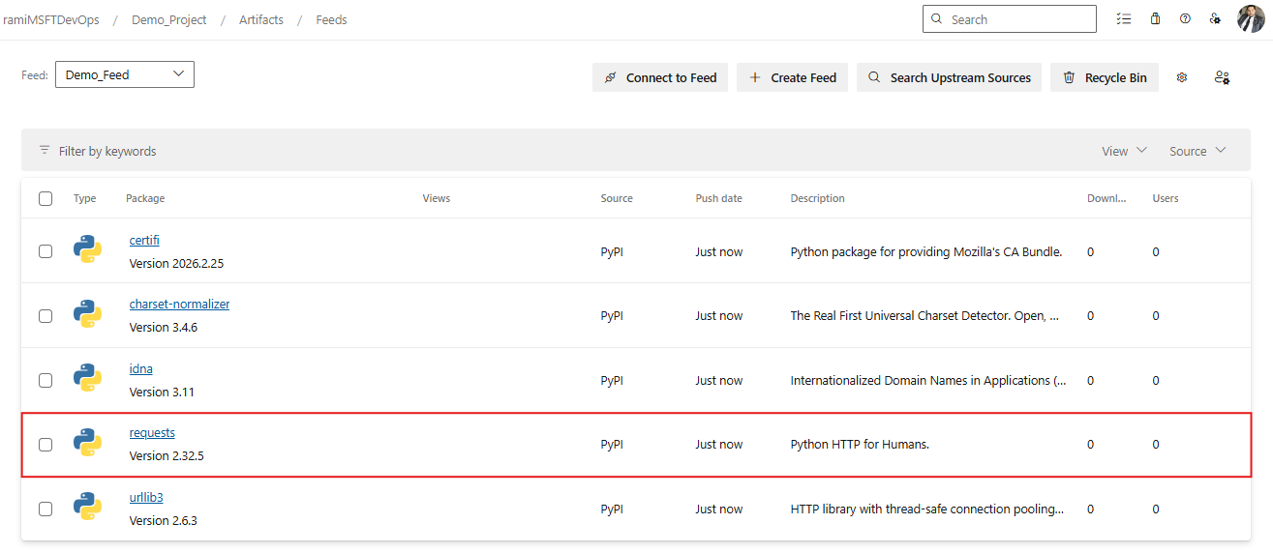This screenshot has width=1273, height=553.
Task: Select the certifi package checkbox
Action: 45,251
